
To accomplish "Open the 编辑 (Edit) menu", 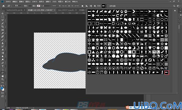I will 15,2.
